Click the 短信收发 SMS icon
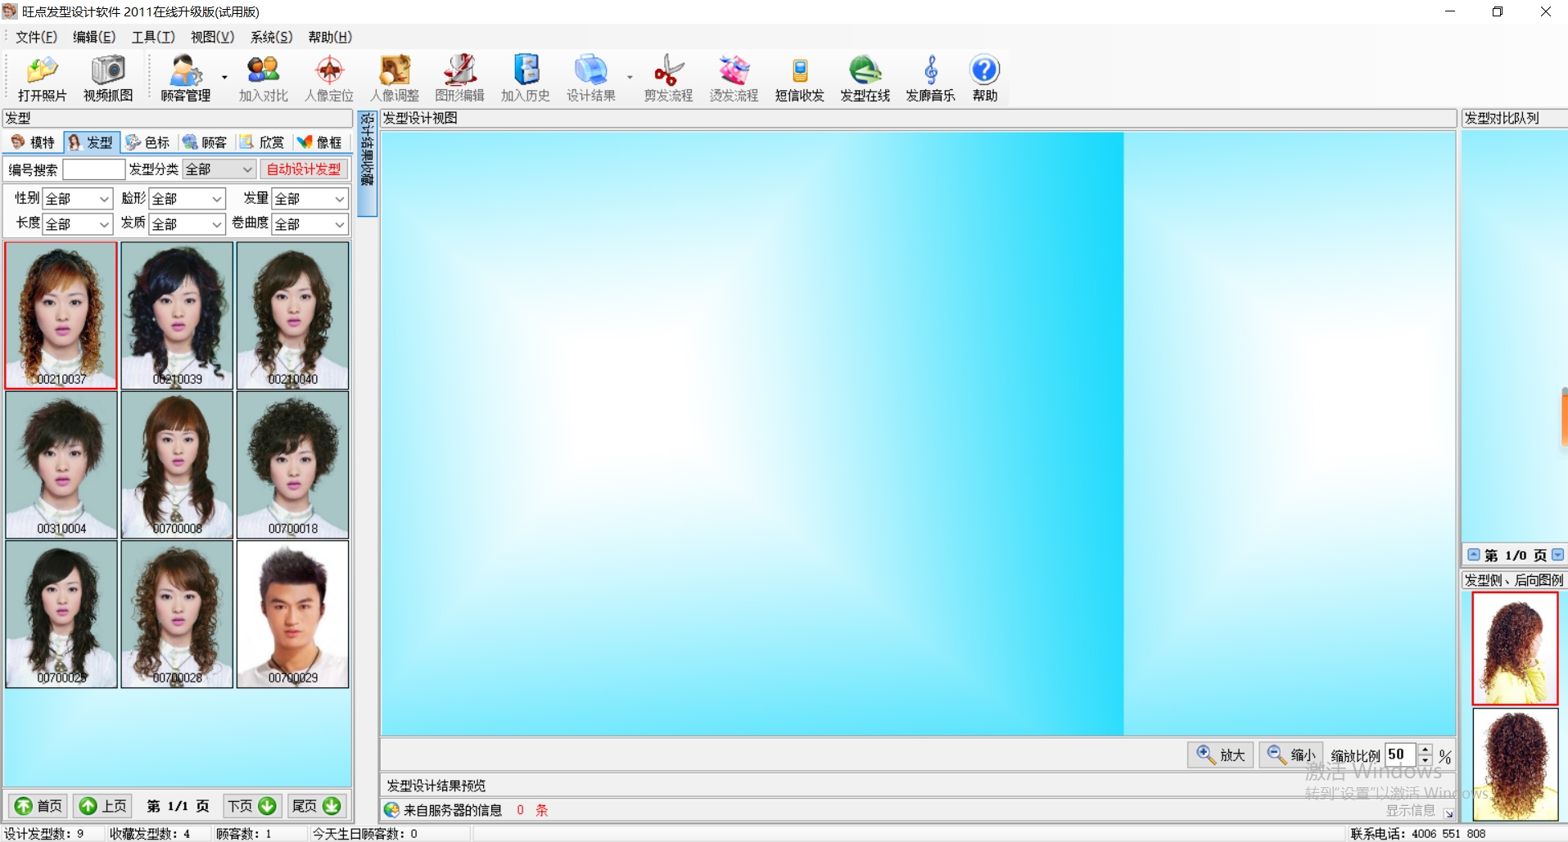This screenshot has height=842, width=1568. click(799, 78)
